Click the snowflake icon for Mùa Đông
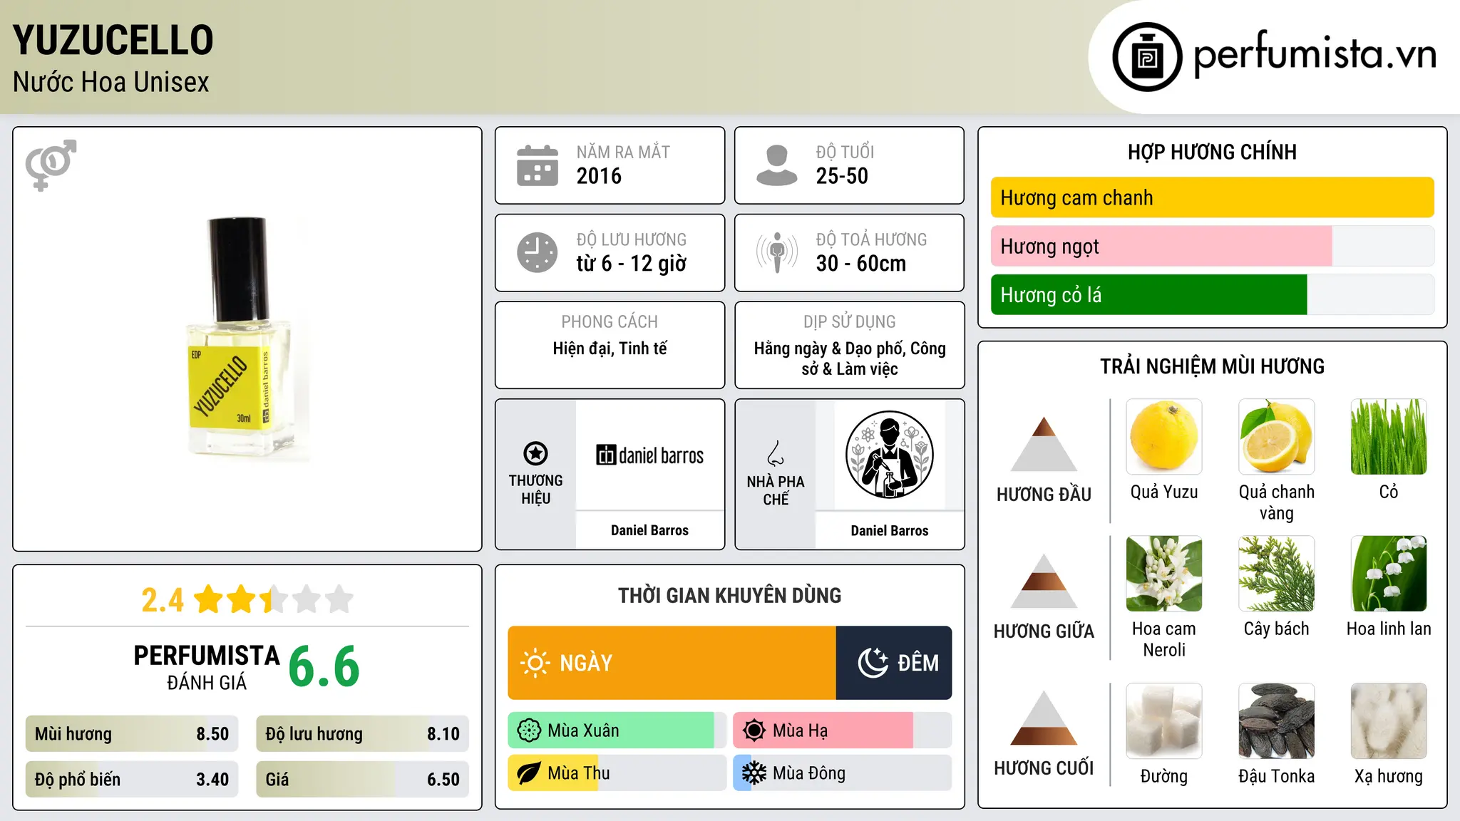This screenshot has height=821, width=1460. 754,773
